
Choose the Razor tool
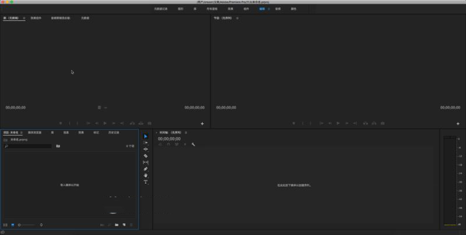click(x=146, y=156)
